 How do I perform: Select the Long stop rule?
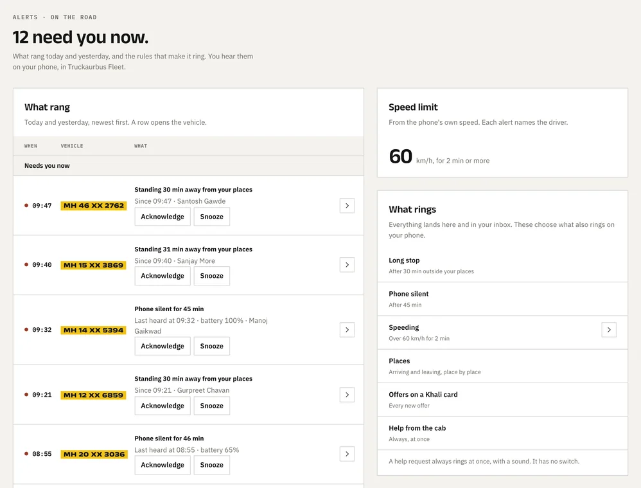point(502,266)
